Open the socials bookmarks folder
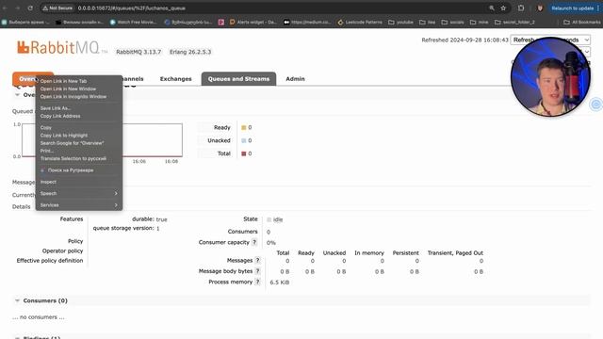This screenshot has width=603, height=339. pos(452,23)
